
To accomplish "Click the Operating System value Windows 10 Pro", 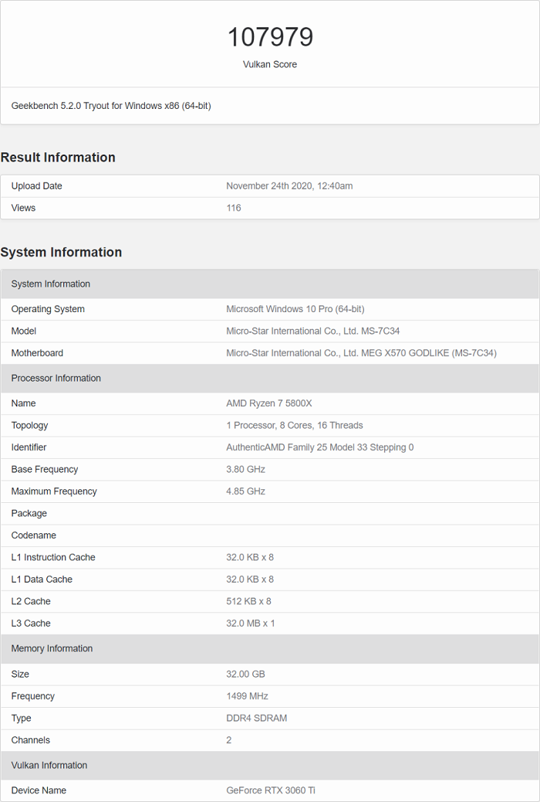I will click(295, 309).
